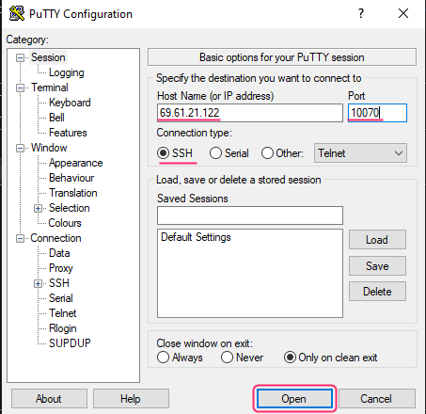426x414 pixels.
Task: Save the current session
Action: (377, 266)
